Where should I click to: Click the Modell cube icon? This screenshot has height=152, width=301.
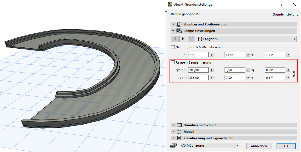point(179,132)
